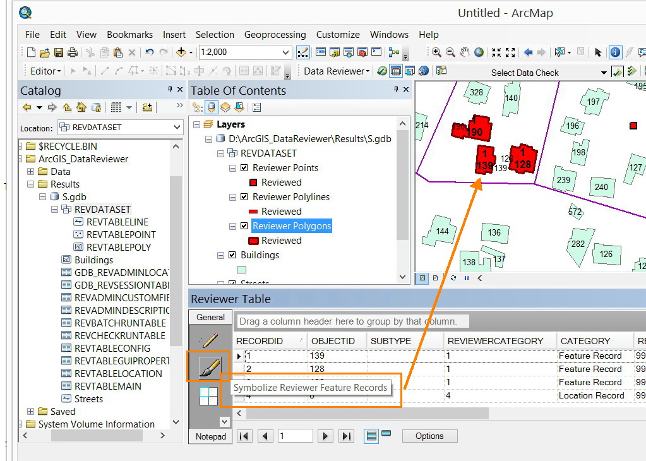Save the map document icon
646x461 pixels.
click(59, 52)
